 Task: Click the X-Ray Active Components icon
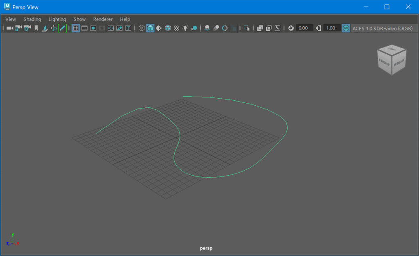(268, 28)
